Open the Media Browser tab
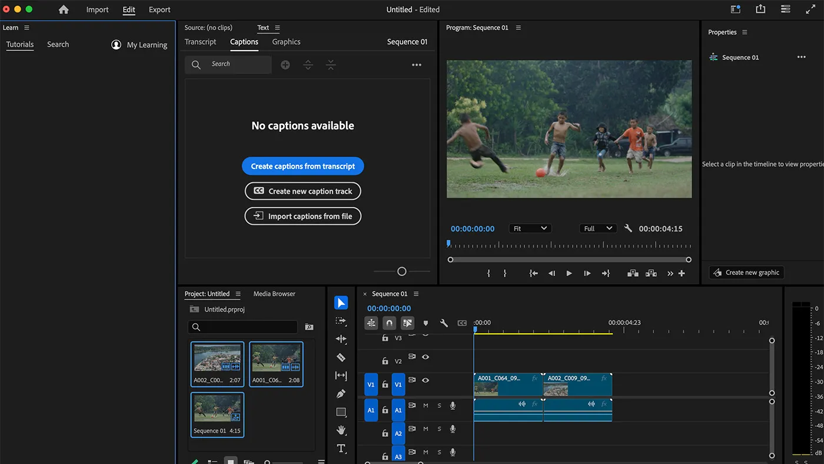 pos(274,293)
